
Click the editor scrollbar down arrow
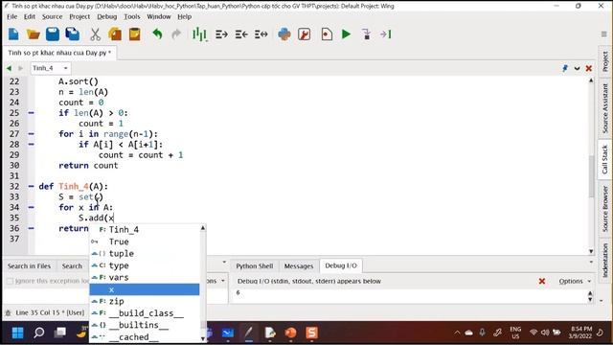(591, 251)
